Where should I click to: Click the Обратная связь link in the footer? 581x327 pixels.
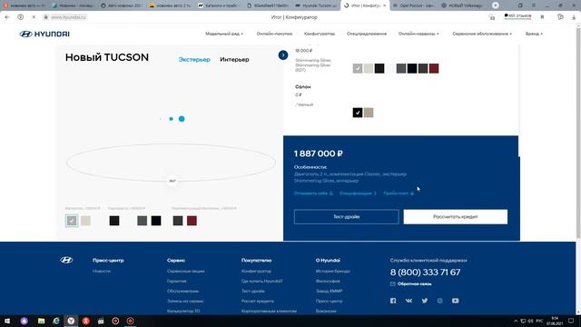coord(411,284)
